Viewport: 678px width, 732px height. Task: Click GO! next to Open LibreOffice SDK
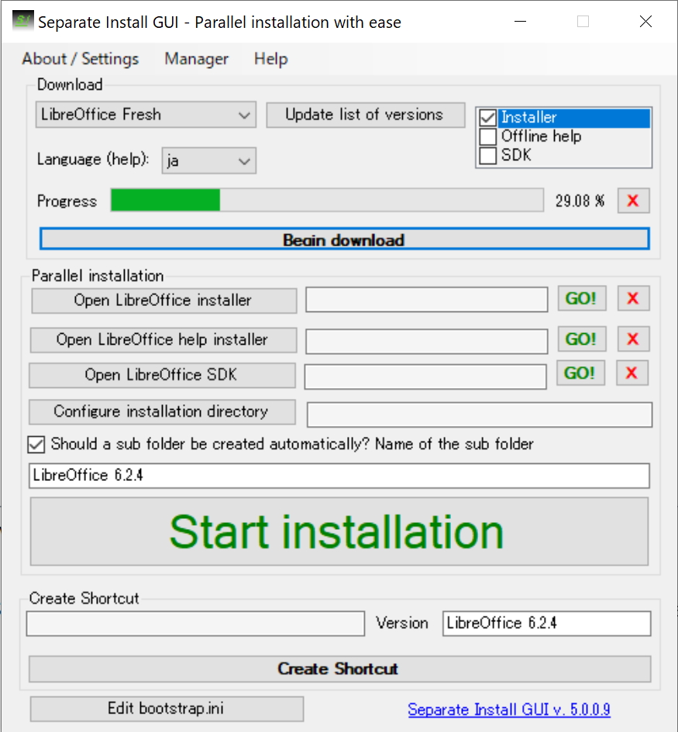pos(580,373)
